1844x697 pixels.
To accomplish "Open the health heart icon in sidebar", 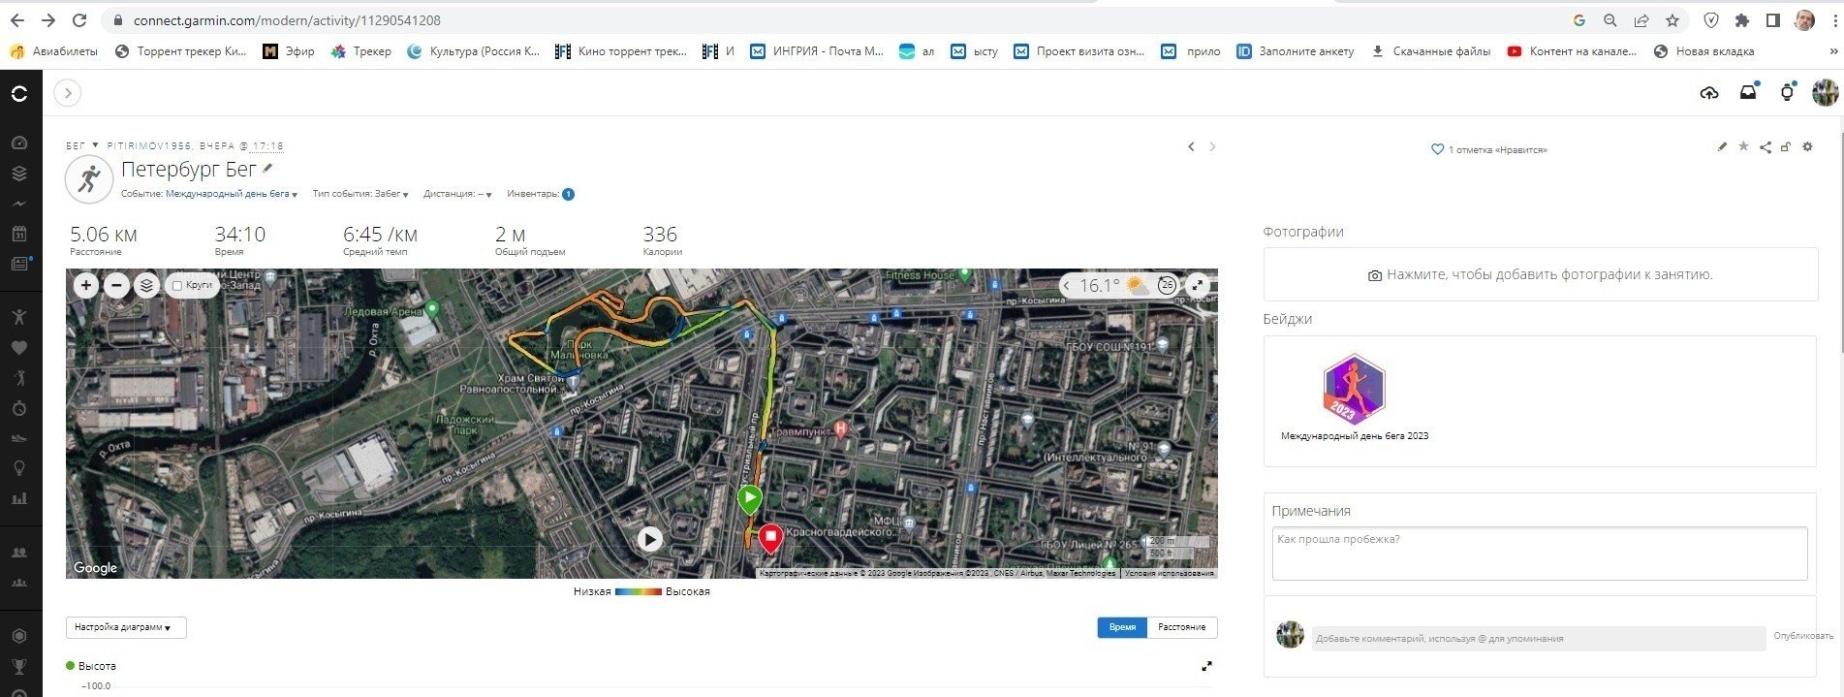I will coord(19,347).
